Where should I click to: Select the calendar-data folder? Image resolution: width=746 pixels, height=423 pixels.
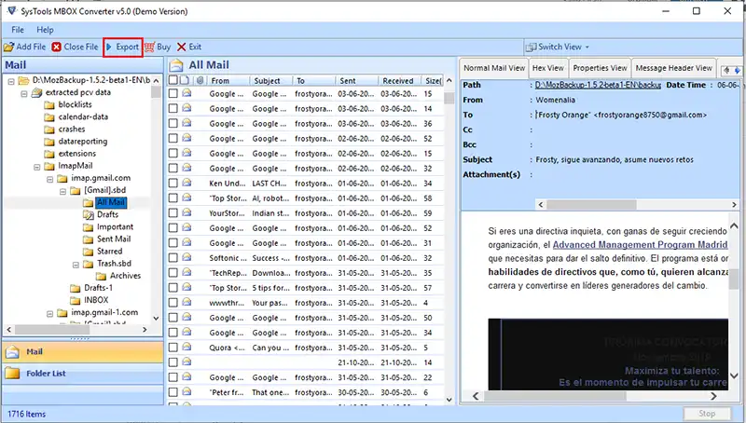point(83,116)
